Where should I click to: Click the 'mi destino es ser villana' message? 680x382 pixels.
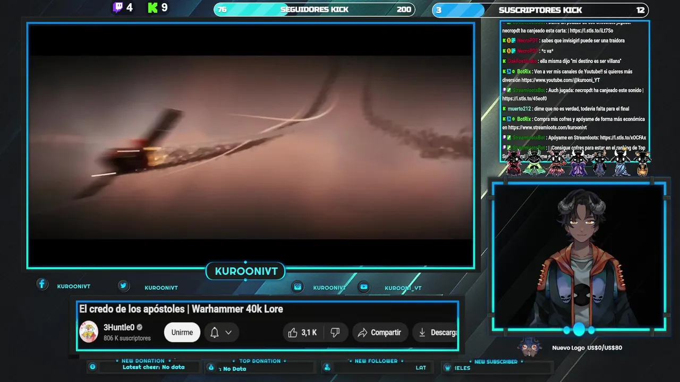(580, 61)
